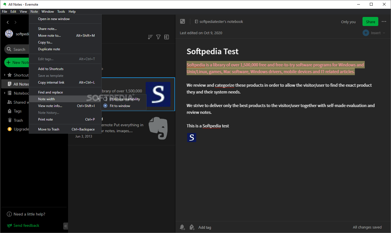
Task: Add a reminder with the bell icon
Action: click(183, 227)
